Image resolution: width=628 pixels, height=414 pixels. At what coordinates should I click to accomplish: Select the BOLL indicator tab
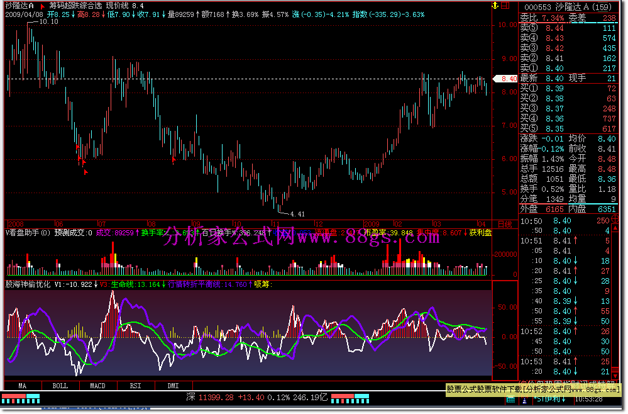tap(60, 386)
